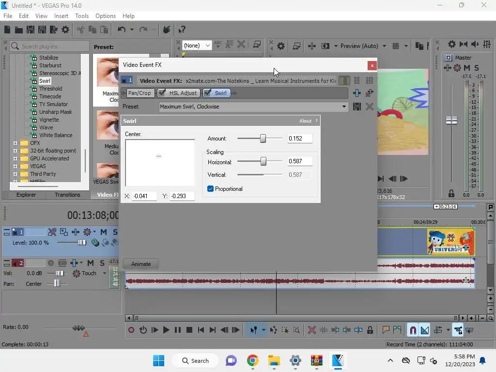The image size is (496, 372).
Task: Click the Pause button in transport bar
Action: 177,330
